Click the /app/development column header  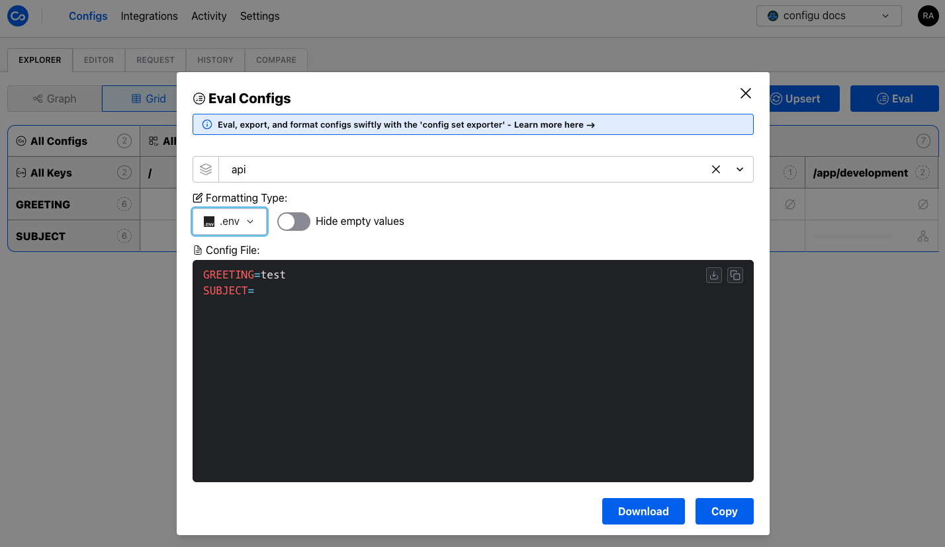click(872, 173)
